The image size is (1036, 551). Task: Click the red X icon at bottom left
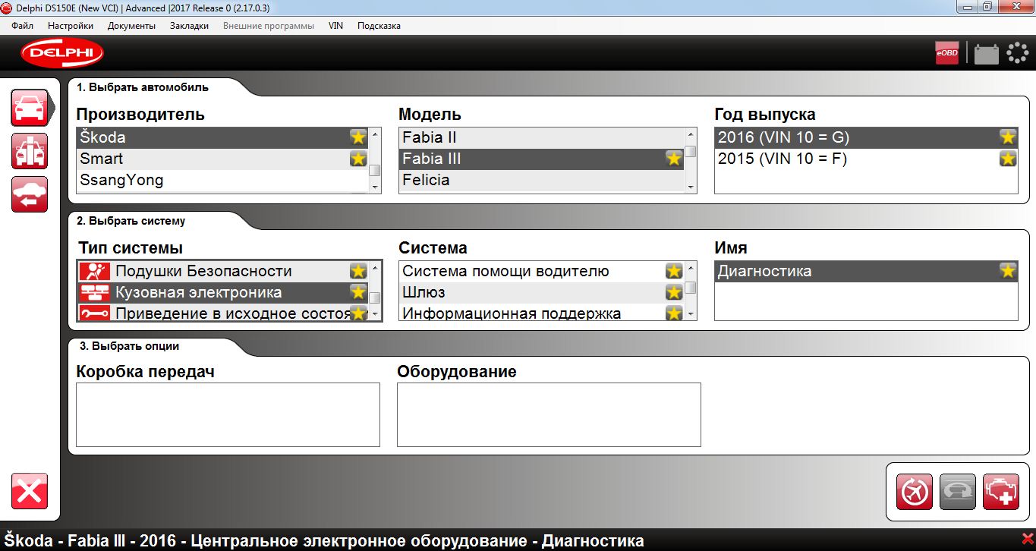(x=30, y=491)
